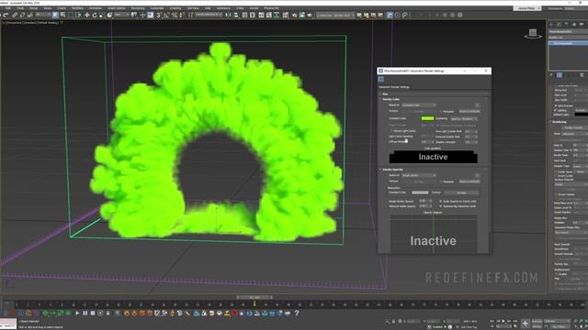Screen dimensions: 588x330
Task: Open the named selection sets dropdown
Action: tap(209, 15)
